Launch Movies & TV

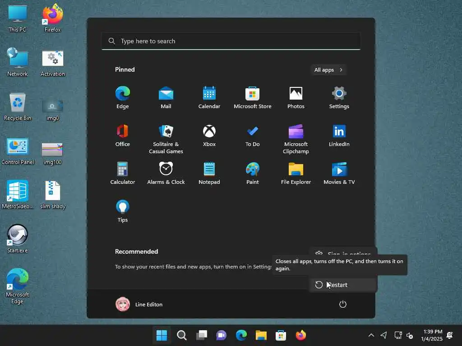[339, 173]
